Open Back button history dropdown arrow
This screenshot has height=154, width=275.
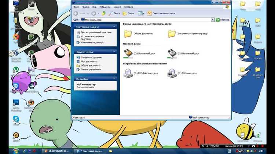point(88,13)
